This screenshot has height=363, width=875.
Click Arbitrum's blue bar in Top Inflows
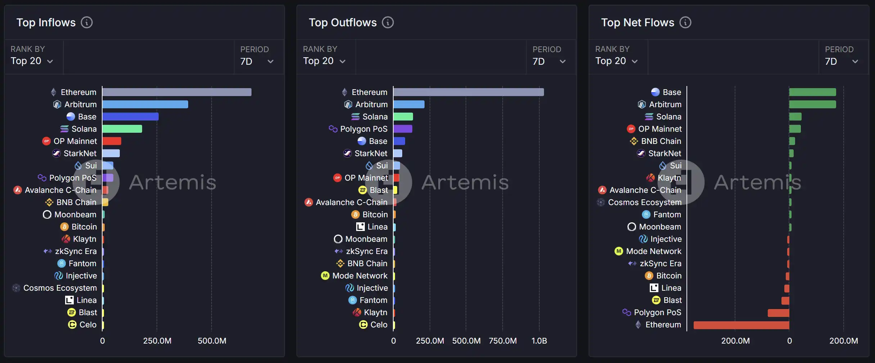pos(145,104)
